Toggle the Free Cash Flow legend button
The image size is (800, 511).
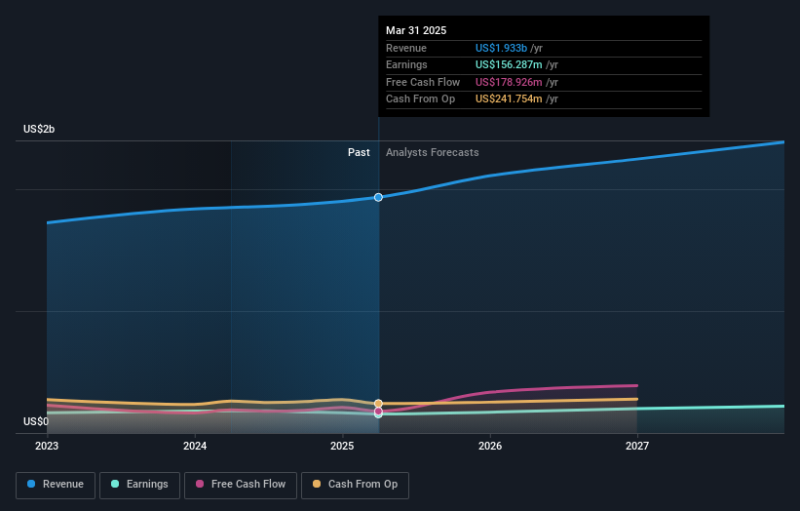click(241, 485)
